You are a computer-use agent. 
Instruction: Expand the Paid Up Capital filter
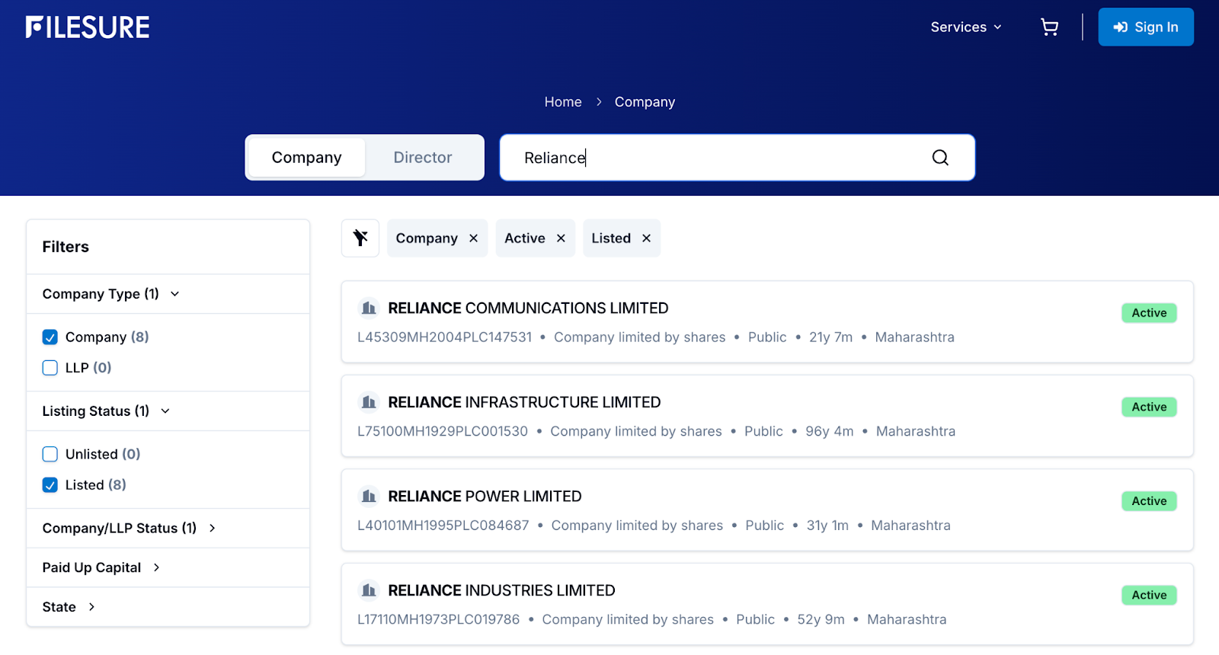[156, 567]
